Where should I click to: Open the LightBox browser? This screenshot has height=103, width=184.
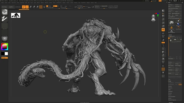tap(11, 7)
